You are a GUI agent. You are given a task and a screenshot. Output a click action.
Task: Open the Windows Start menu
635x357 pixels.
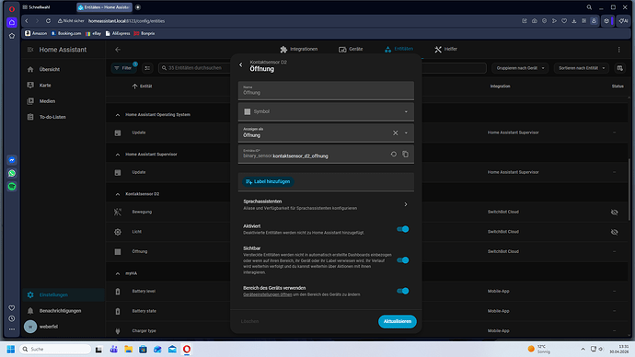11,349
